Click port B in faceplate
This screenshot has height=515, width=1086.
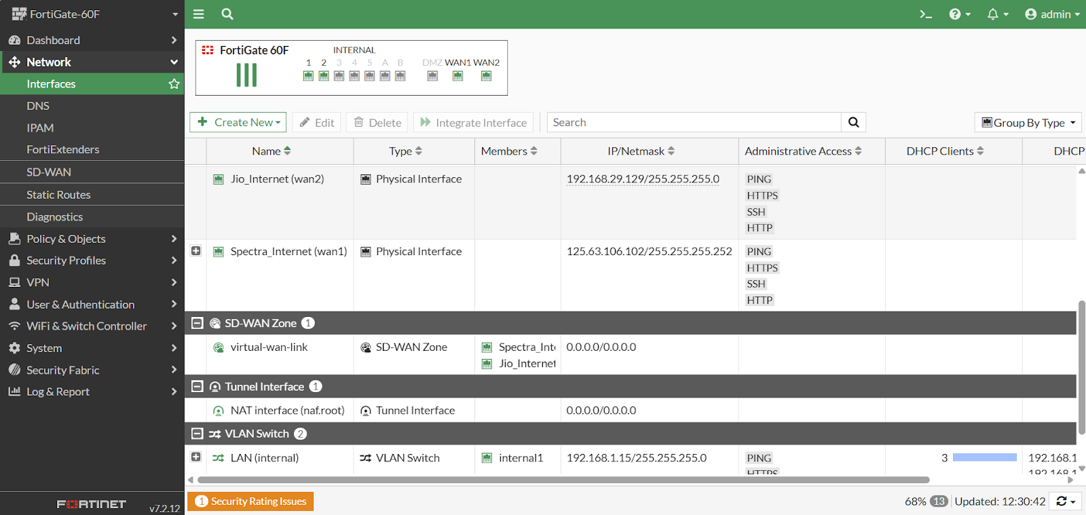pyautogui.click(x=400, y=76)
